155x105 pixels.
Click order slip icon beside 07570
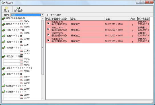tap(22, 59)
